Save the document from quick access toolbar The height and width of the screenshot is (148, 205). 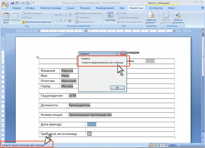[13, 3]
